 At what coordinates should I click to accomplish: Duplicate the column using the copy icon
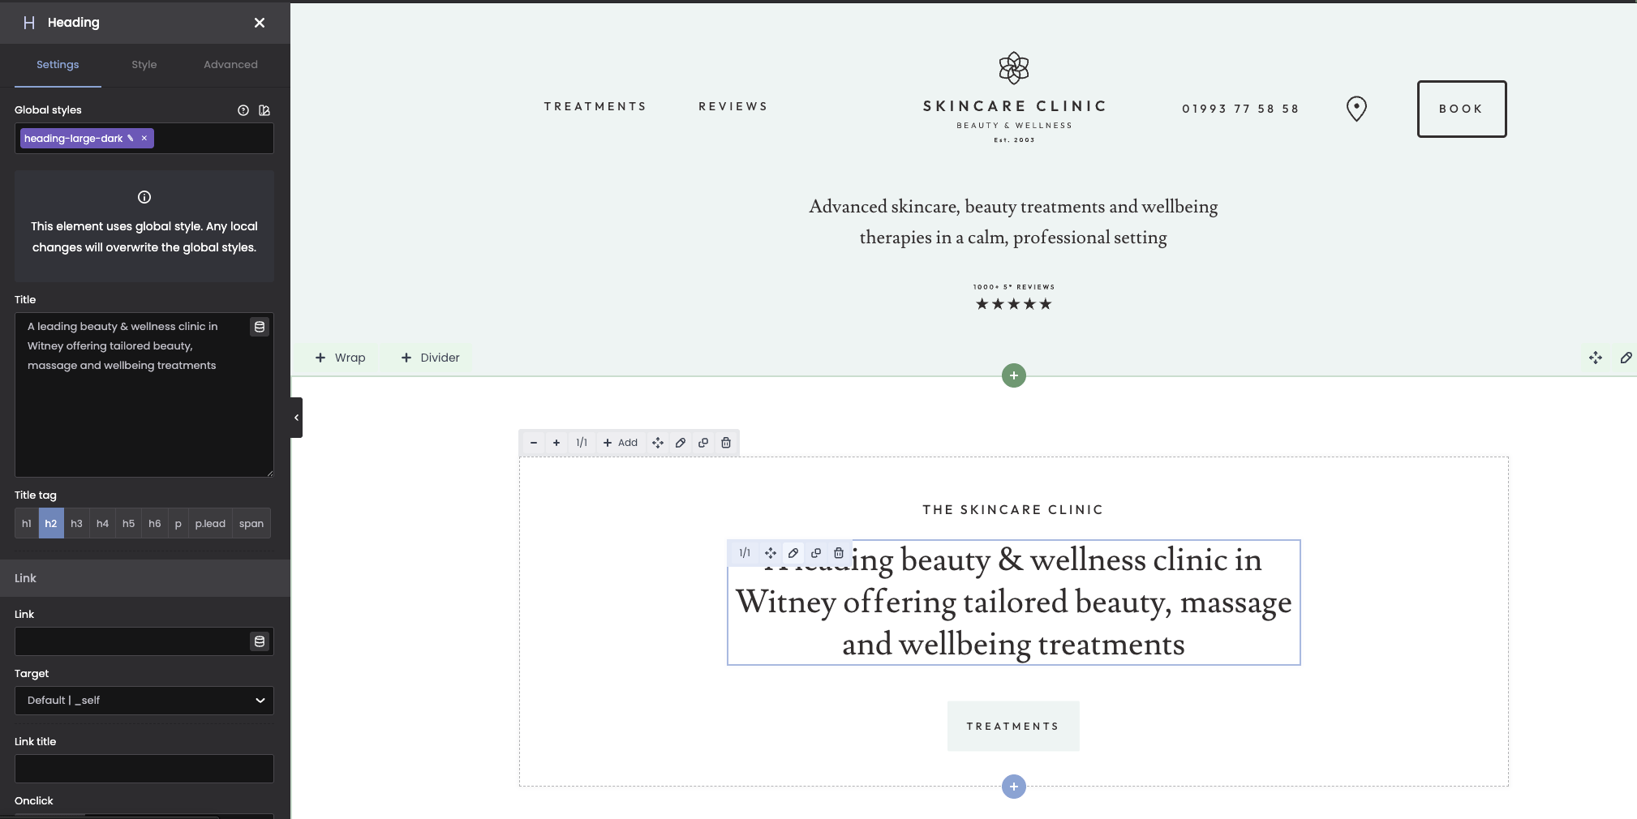(x=703, y=443)
